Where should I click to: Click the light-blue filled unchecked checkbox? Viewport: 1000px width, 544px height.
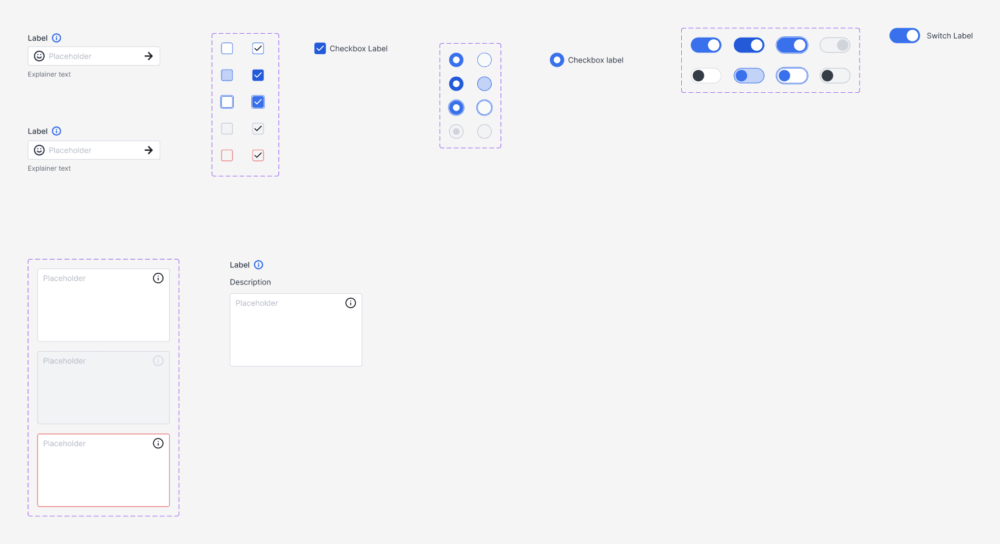tap(227, 75)
